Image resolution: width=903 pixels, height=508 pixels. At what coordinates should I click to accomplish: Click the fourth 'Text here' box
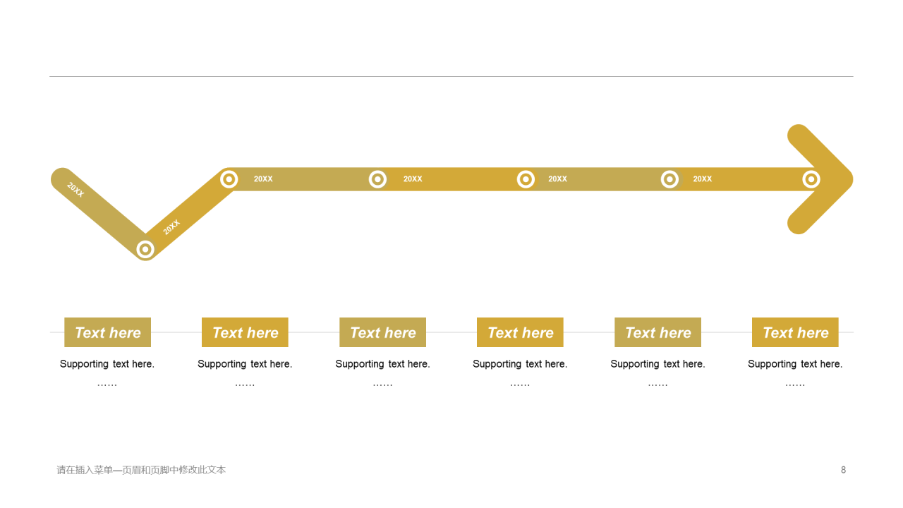(520, 332)
